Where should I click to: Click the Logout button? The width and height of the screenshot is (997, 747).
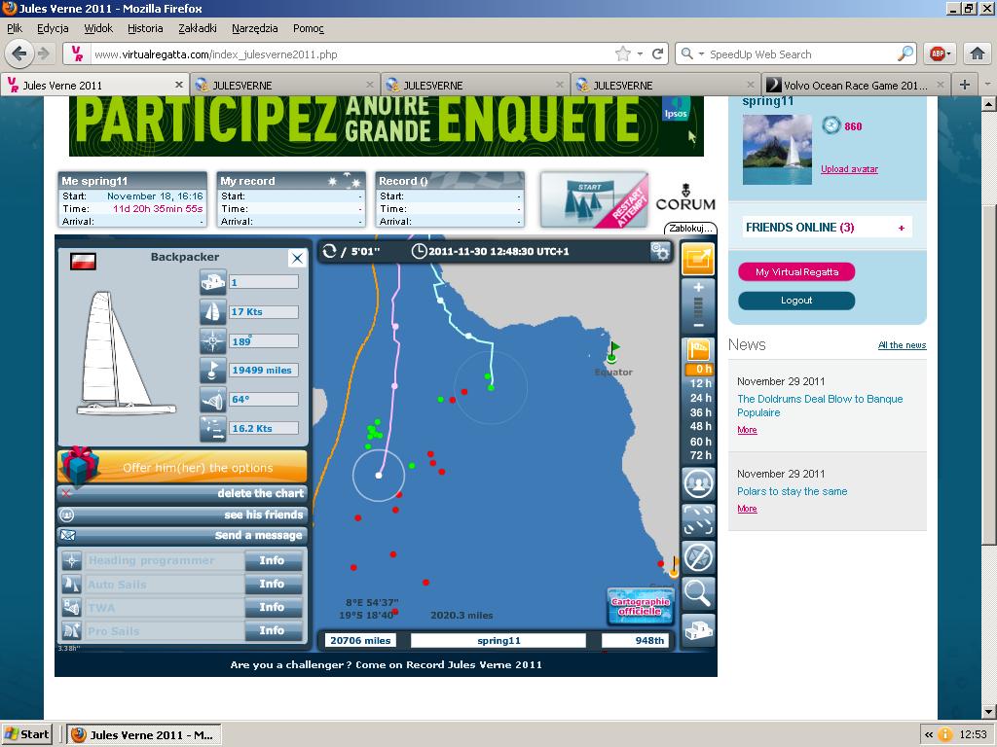(795, 301)
